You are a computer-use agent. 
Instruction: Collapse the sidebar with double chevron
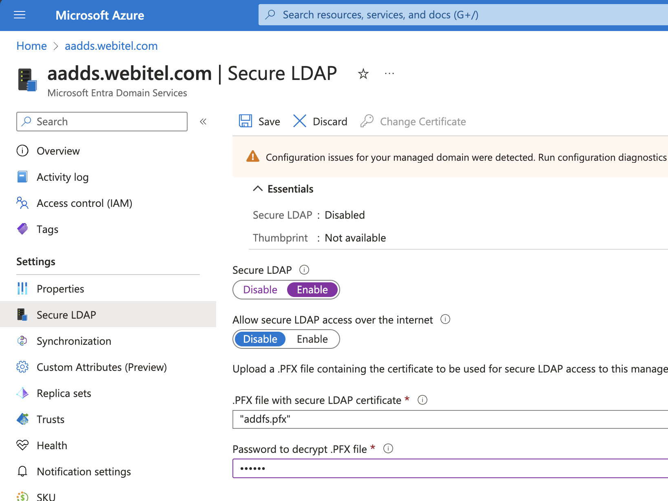pos(203,122)
